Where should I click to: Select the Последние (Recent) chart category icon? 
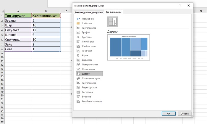pos(78,19)
